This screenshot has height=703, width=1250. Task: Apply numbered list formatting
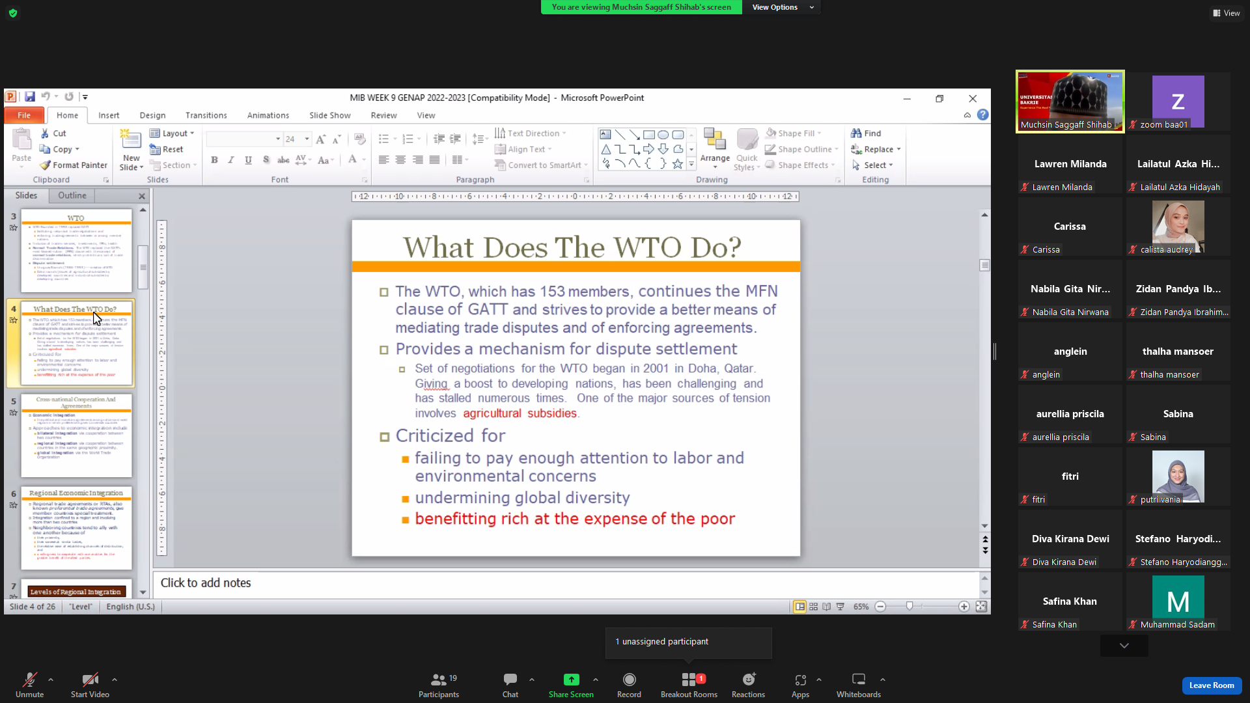(408, 139)
